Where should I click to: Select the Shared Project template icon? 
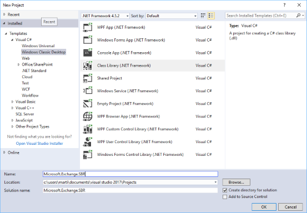88,78
